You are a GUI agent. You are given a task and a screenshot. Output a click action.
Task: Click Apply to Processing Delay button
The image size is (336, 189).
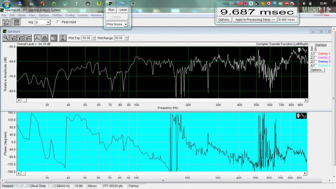(x=255, y=20)
